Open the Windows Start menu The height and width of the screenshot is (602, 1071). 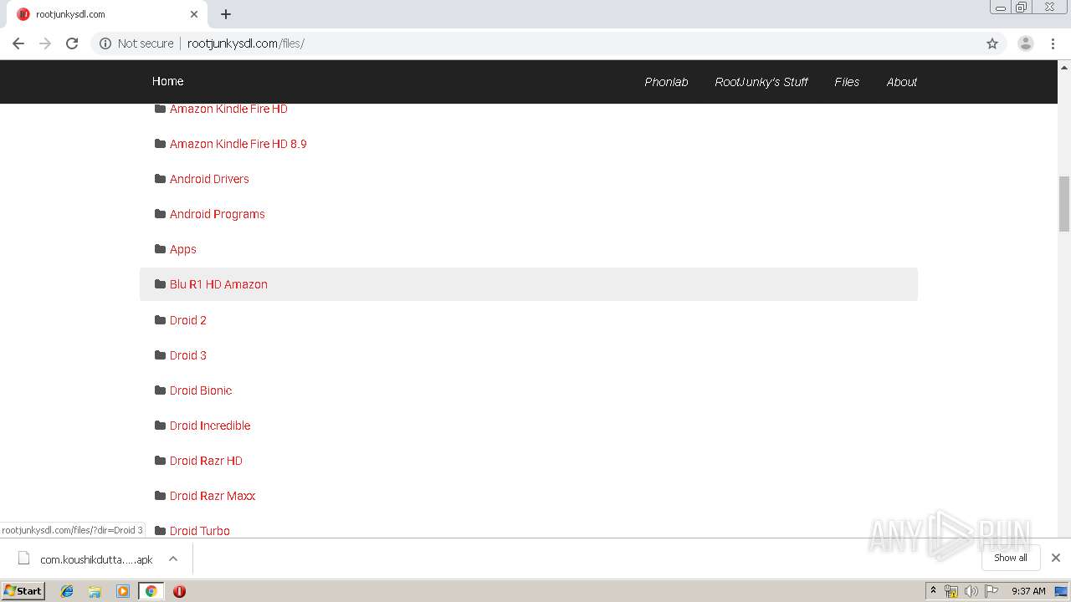pos(23,591)
